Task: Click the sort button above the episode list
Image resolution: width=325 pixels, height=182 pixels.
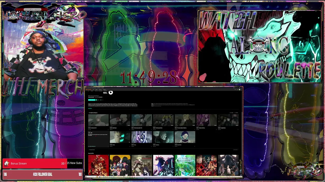Action: click(x=231, y=113)
